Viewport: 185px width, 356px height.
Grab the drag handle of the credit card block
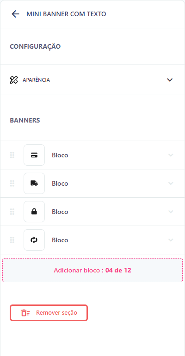point(12,155)
